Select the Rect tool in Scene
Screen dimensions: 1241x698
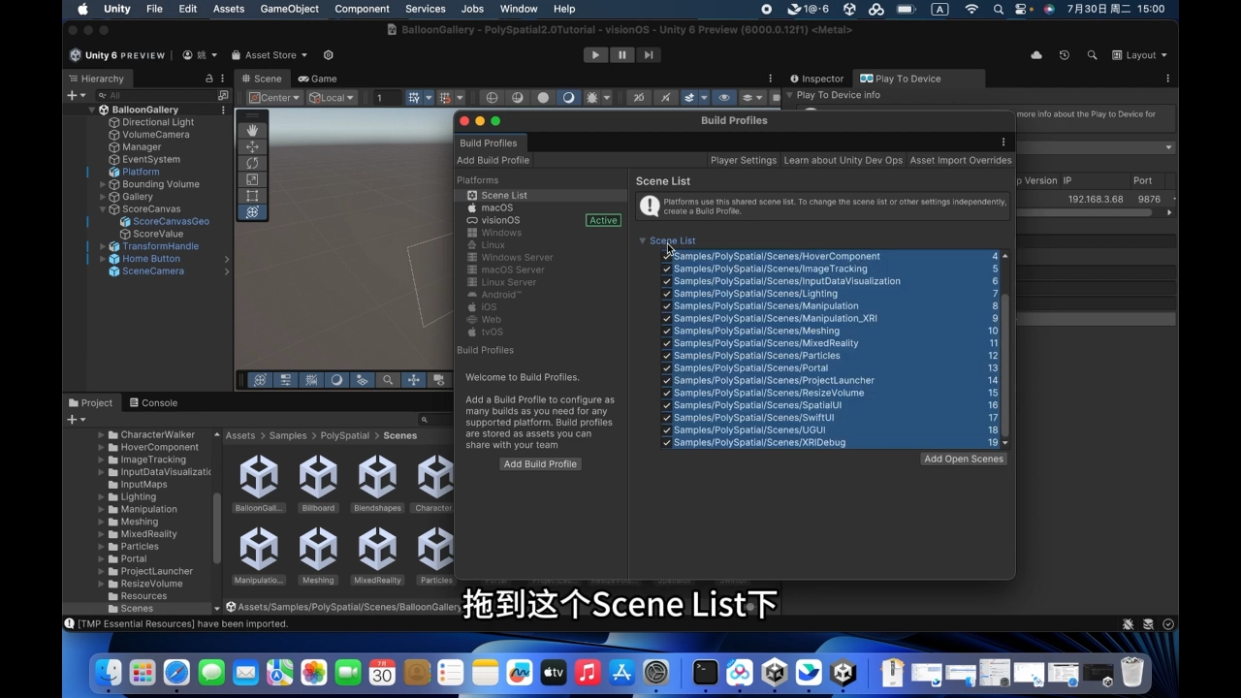point(252,196)
